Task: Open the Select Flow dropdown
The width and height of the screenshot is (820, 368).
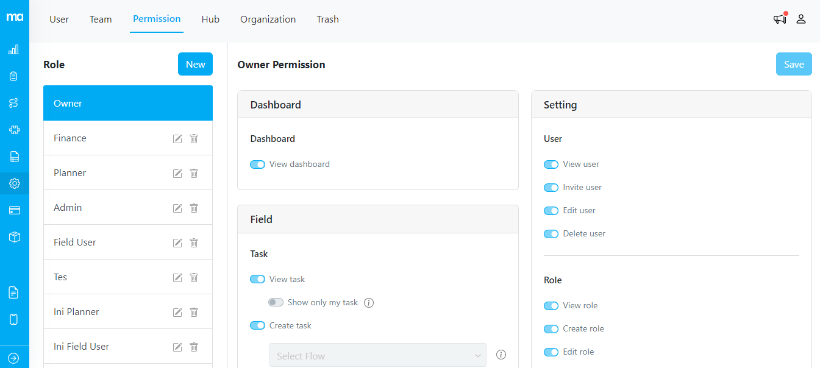Action: pyautogui.click(x=377, y=356)
